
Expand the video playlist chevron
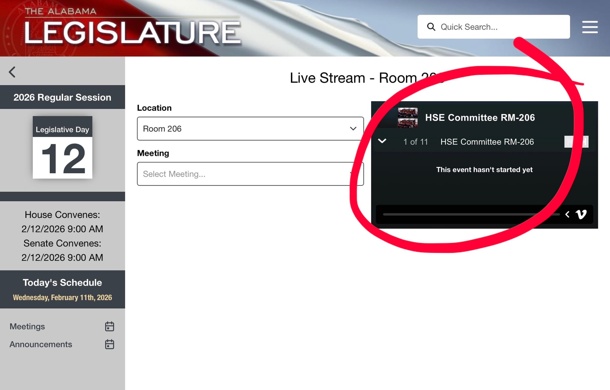382,141
